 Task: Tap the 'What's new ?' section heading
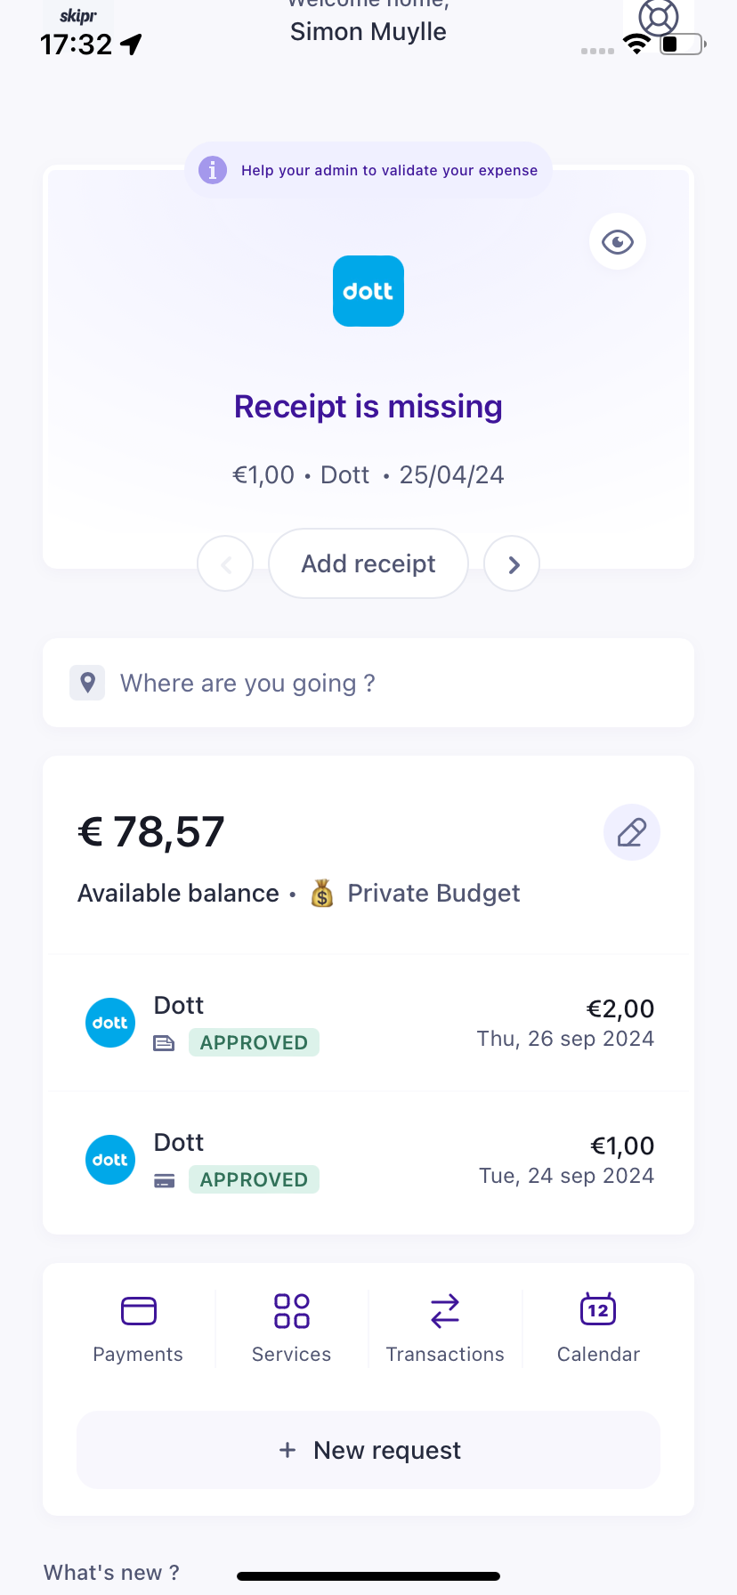coord(111,1573)
